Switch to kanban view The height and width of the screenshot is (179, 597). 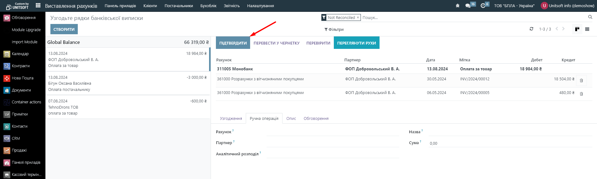click(x=577, y=29)
